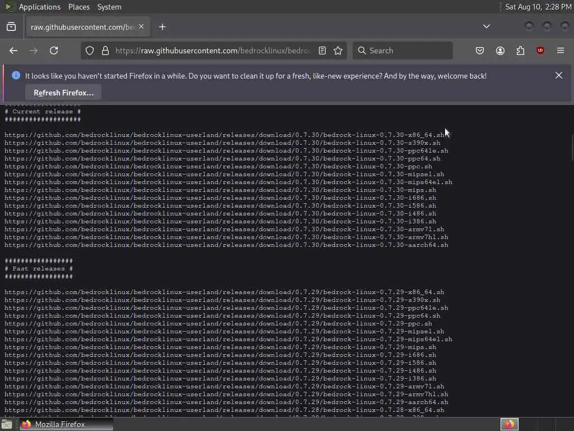Open Firefox View icon beside tab strip

point(11,27)
